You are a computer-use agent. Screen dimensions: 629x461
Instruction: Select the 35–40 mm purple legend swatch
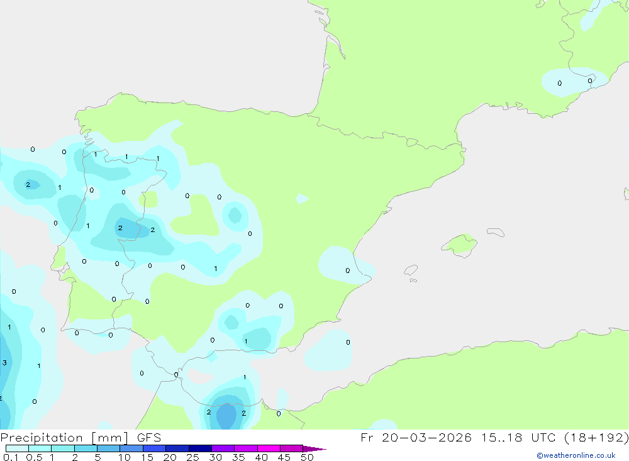coord(245,448)
